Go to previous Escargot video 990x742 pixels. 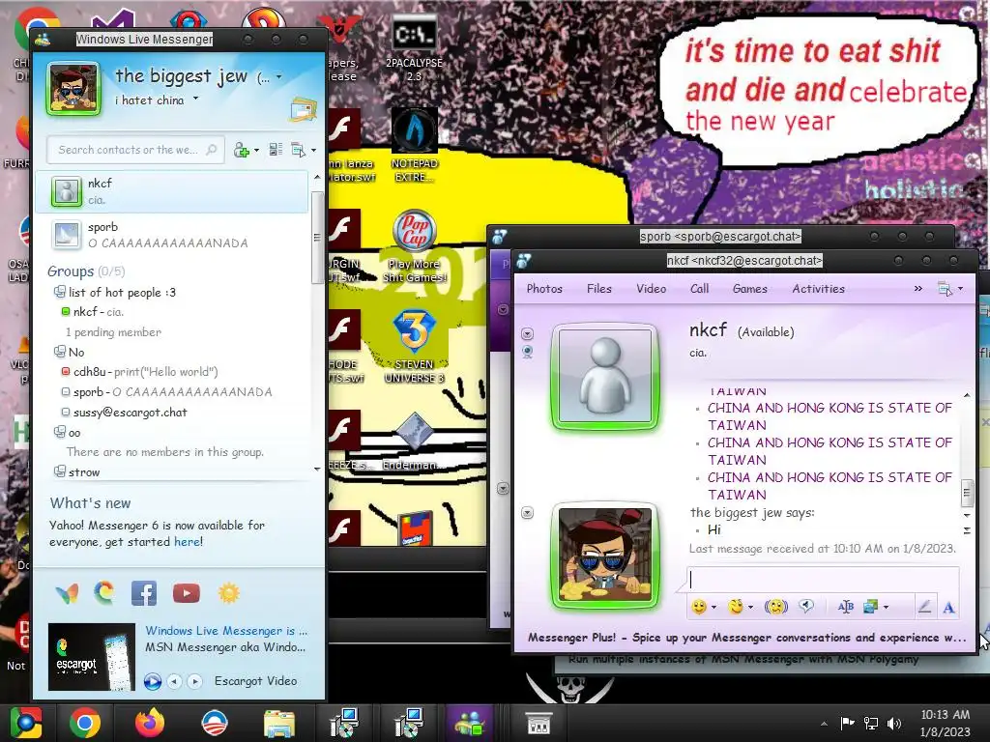coord(175,681)
